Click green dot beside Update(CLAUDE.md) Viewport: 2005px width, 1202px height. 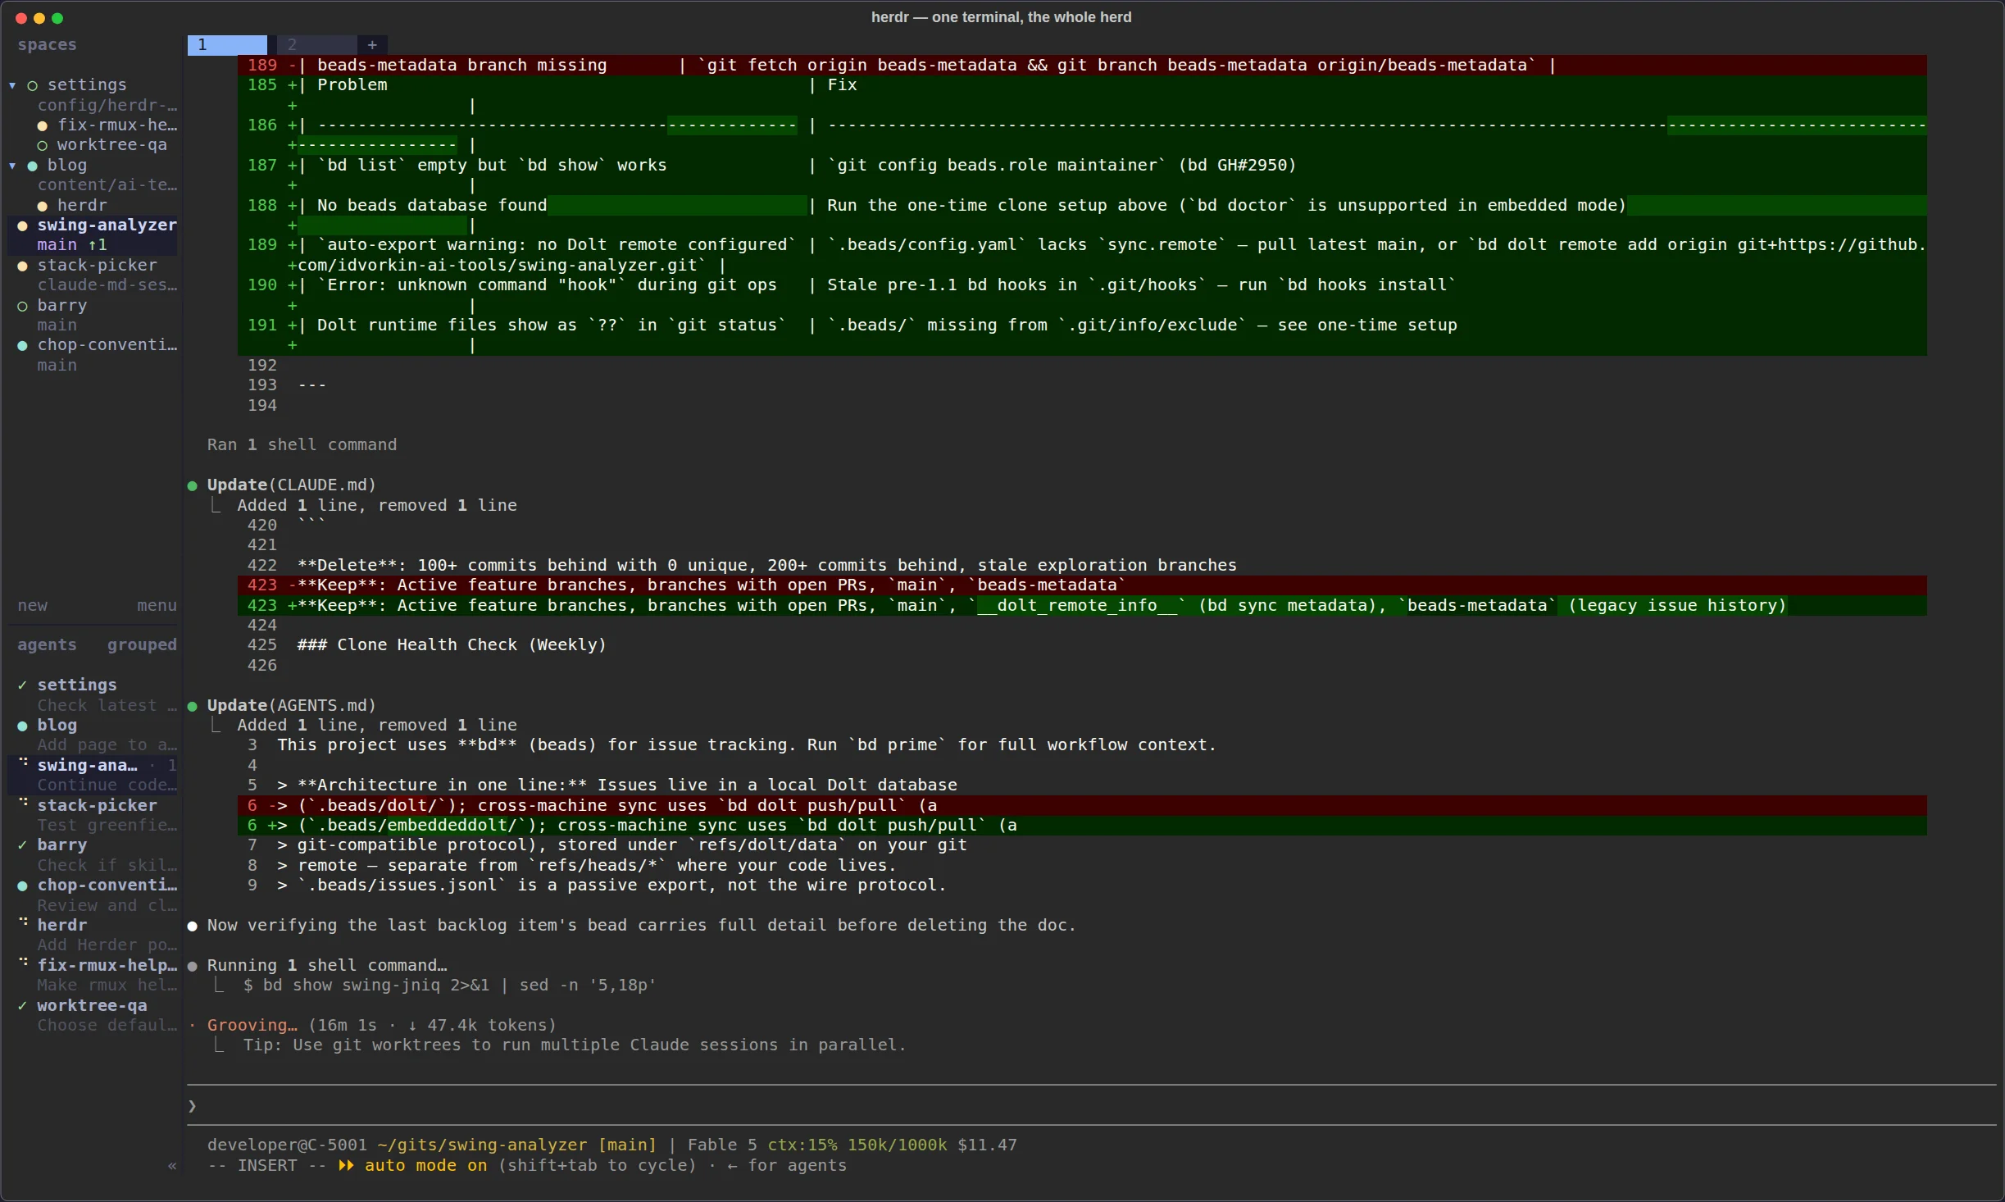tap(193, 486)
